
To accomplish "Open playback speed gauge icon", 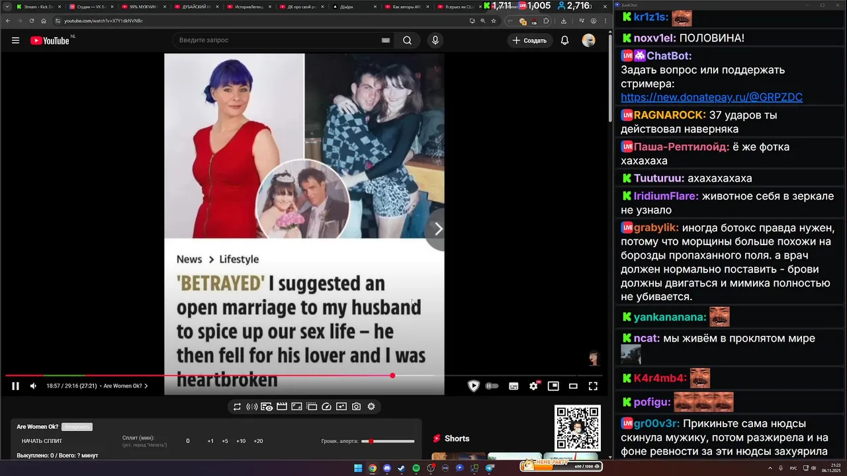I will coord(326,407).
